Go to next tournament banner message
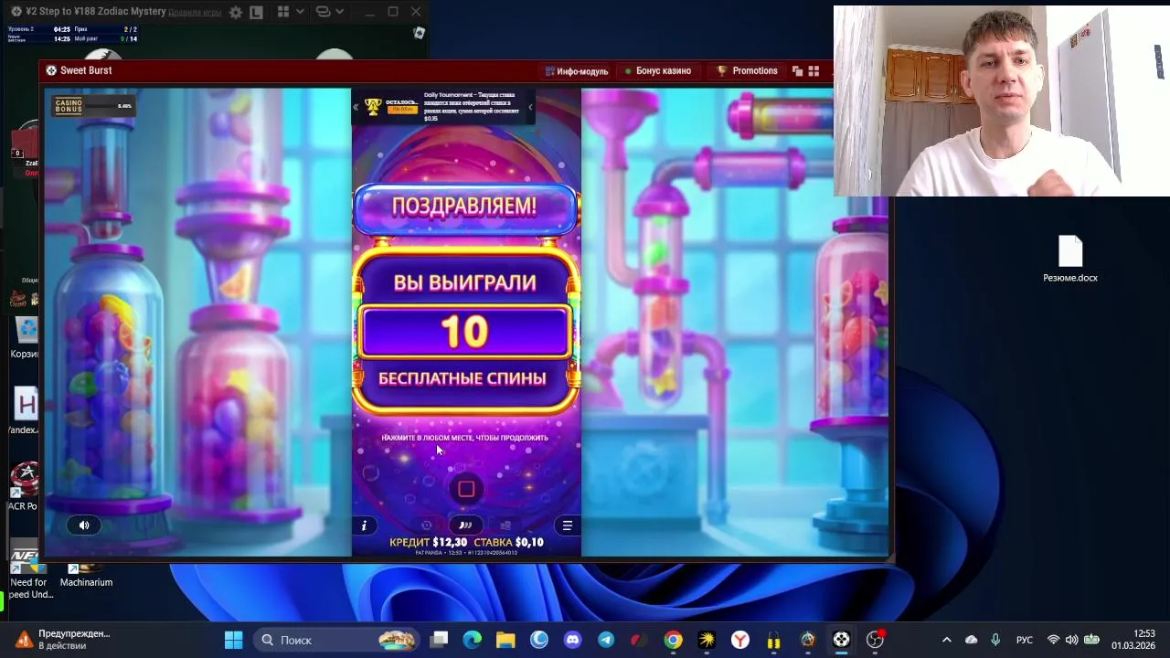 pyautogui.click(x=530, y=107)
